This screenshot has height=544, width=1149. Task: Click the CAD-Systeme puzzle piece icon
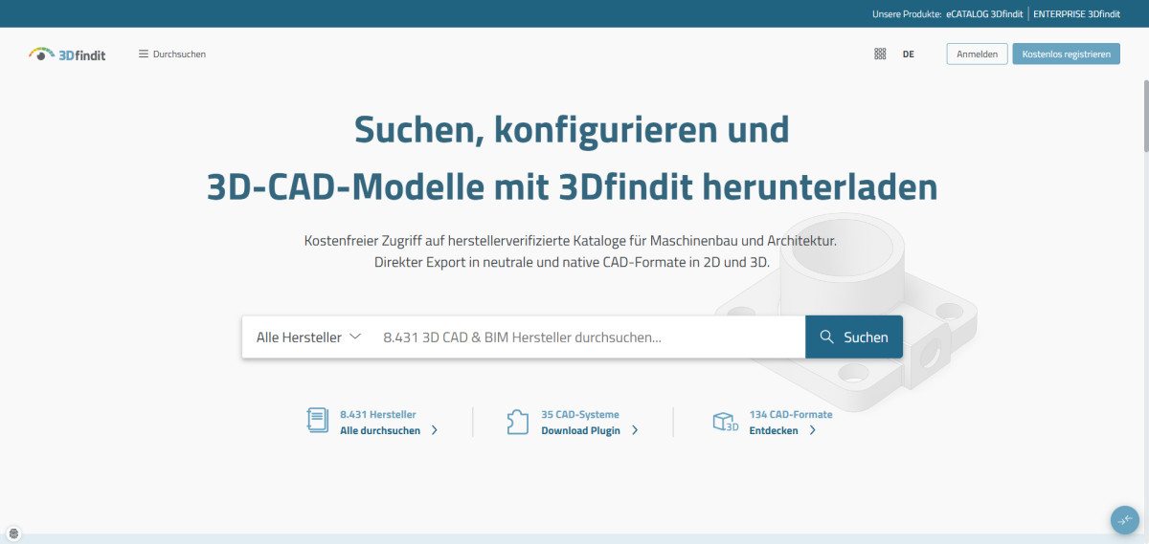click(517, 422)
